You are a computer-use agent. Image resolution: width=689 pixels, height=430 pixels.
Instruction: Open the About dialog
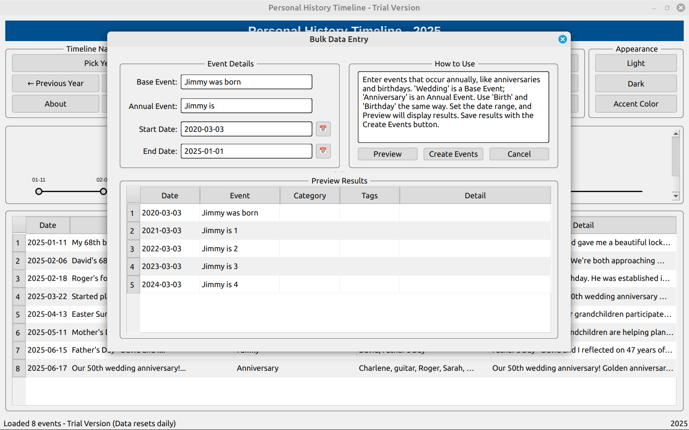(x=56, y=104)
